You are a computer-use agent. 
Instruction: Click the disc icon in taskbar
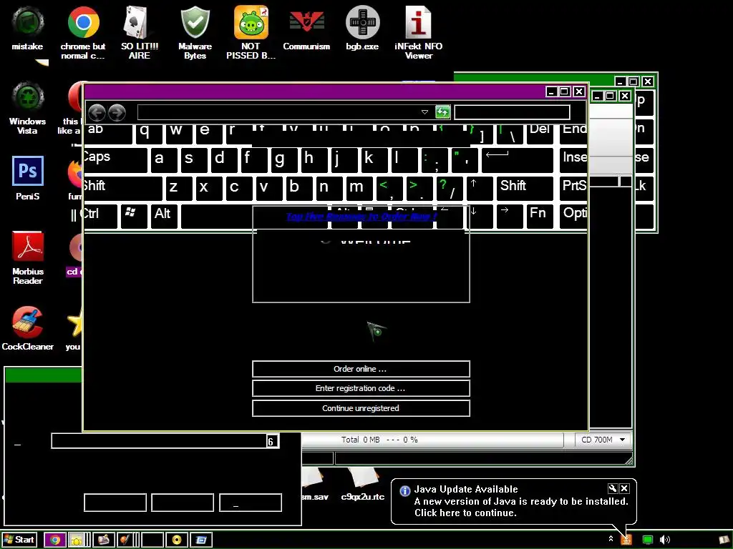click(x=177, y=540)
